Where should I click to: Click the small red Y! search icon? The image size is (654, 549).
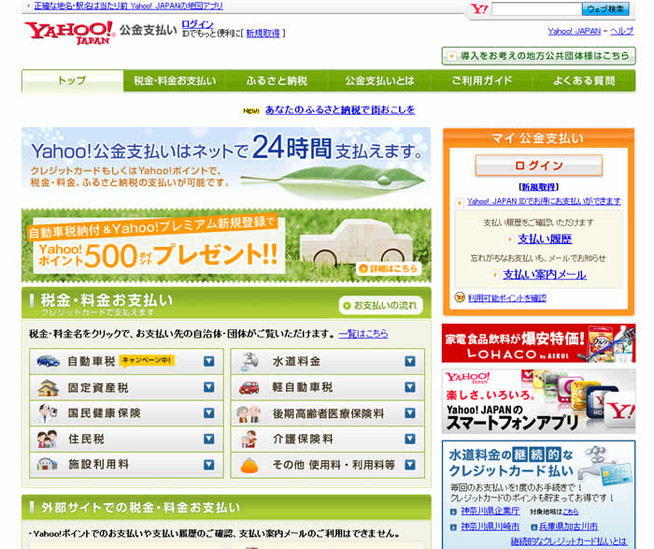[479, 8]
